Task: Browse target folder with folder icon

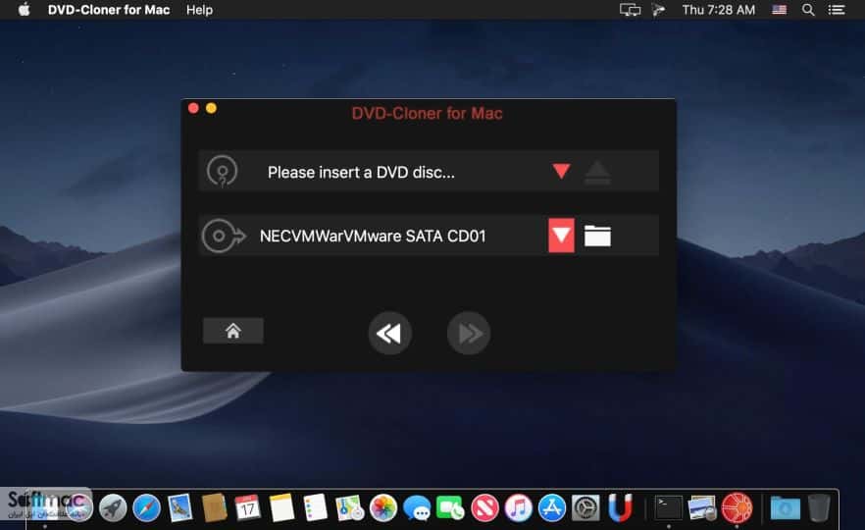Action: tap(597, 236)
